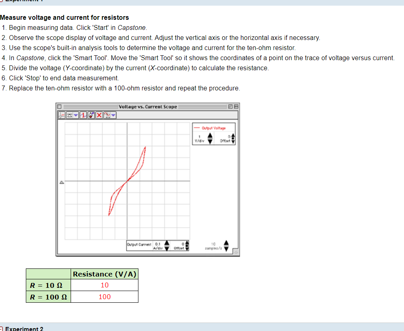The height and width of the screenshot is (331, 404).
Task: Click step 7 'Replace the ten-ohm resistor' text
Action: point(124,88)
